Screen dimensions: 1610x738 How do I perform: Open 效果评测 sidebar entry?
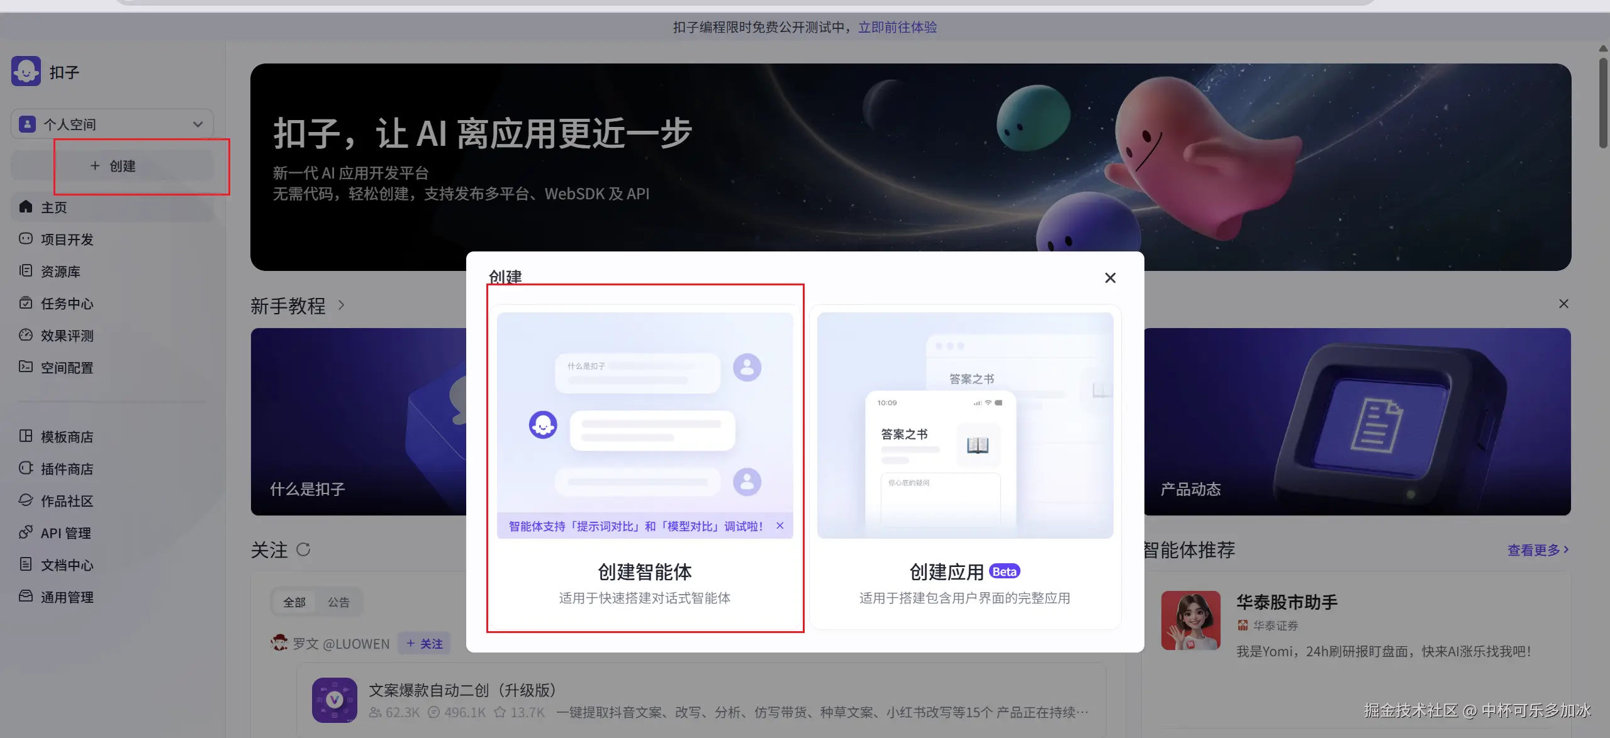[x=66, y=336]
